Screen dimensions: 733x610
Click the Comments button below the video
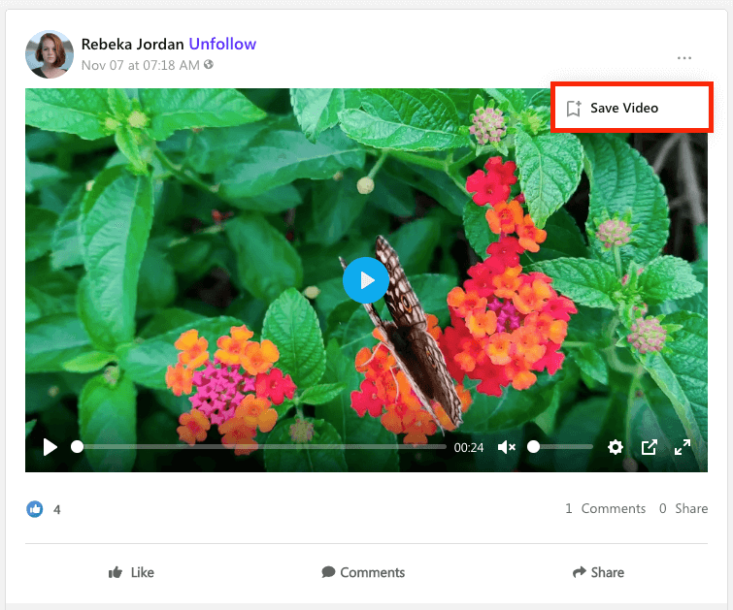point(363,572)
